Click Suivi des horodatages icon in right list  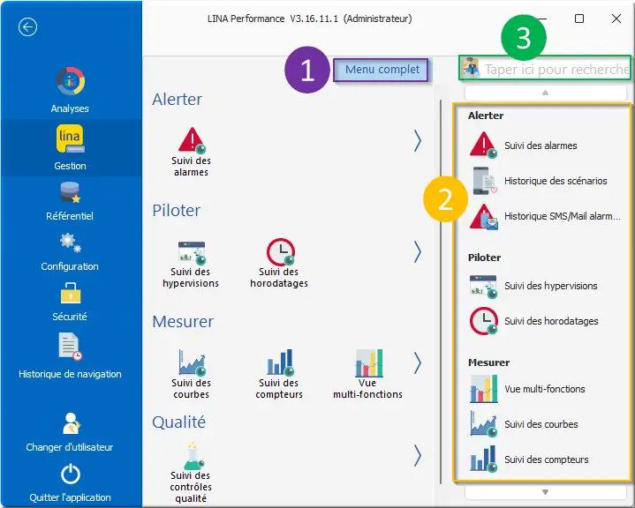(x=484, y=321)
